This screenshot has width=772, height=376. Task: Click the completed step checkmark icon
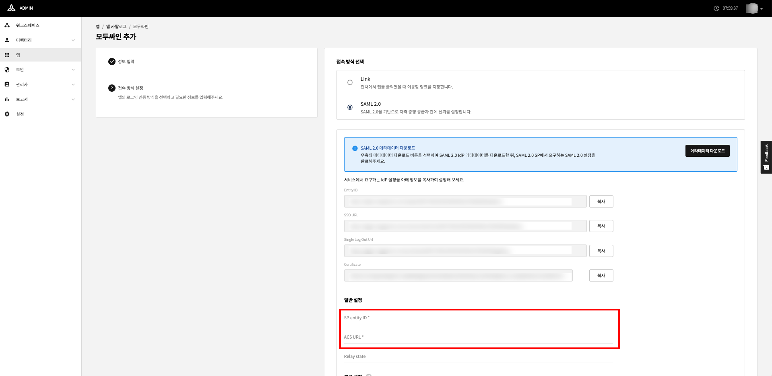[112, 62]
